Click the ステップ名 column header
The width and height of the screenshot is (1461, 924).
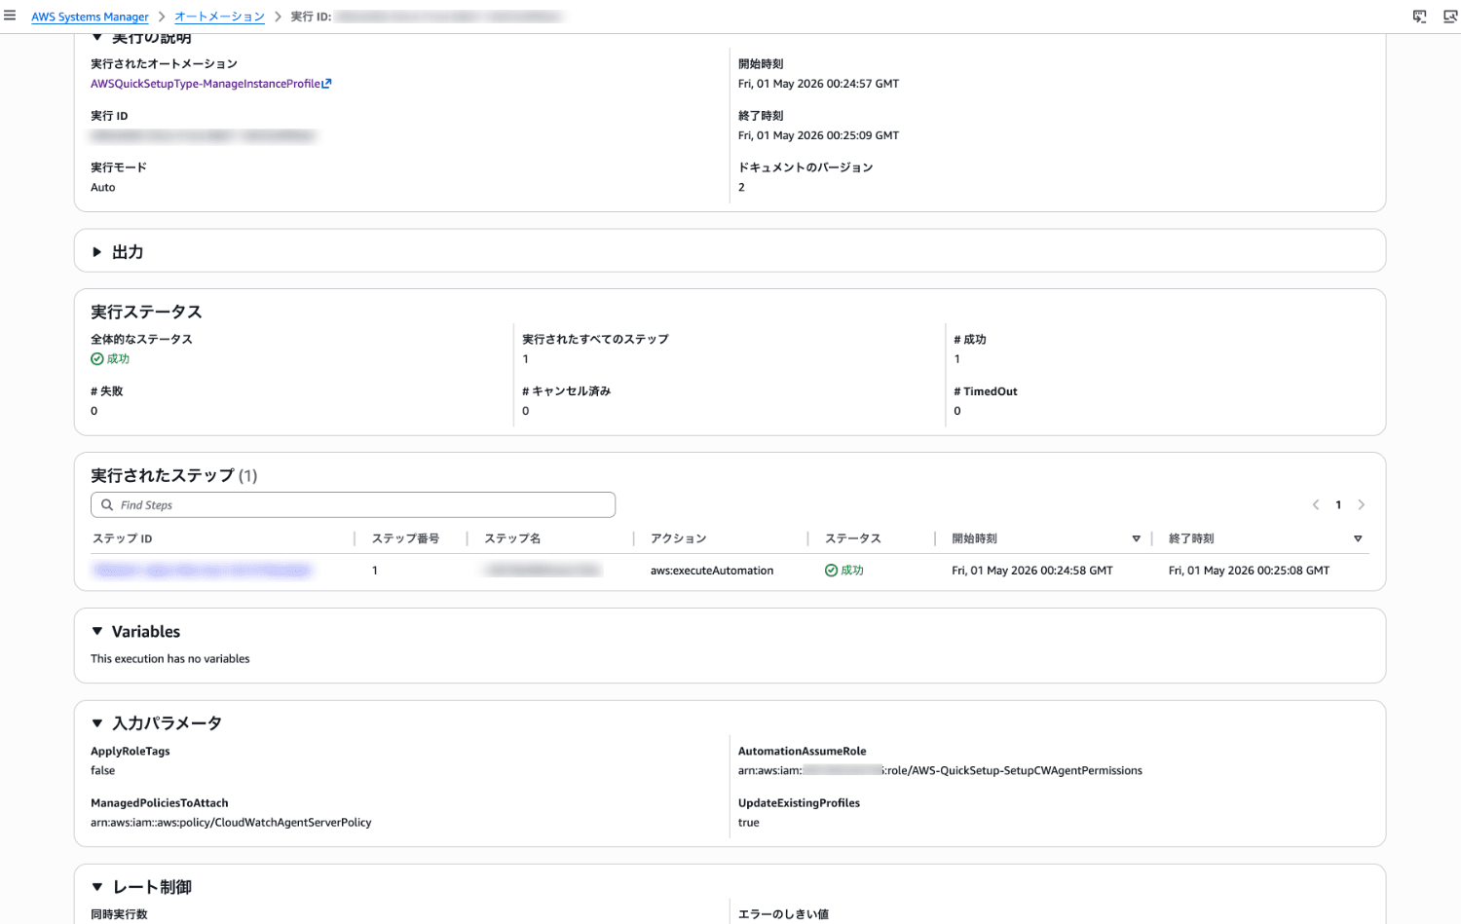512,538
